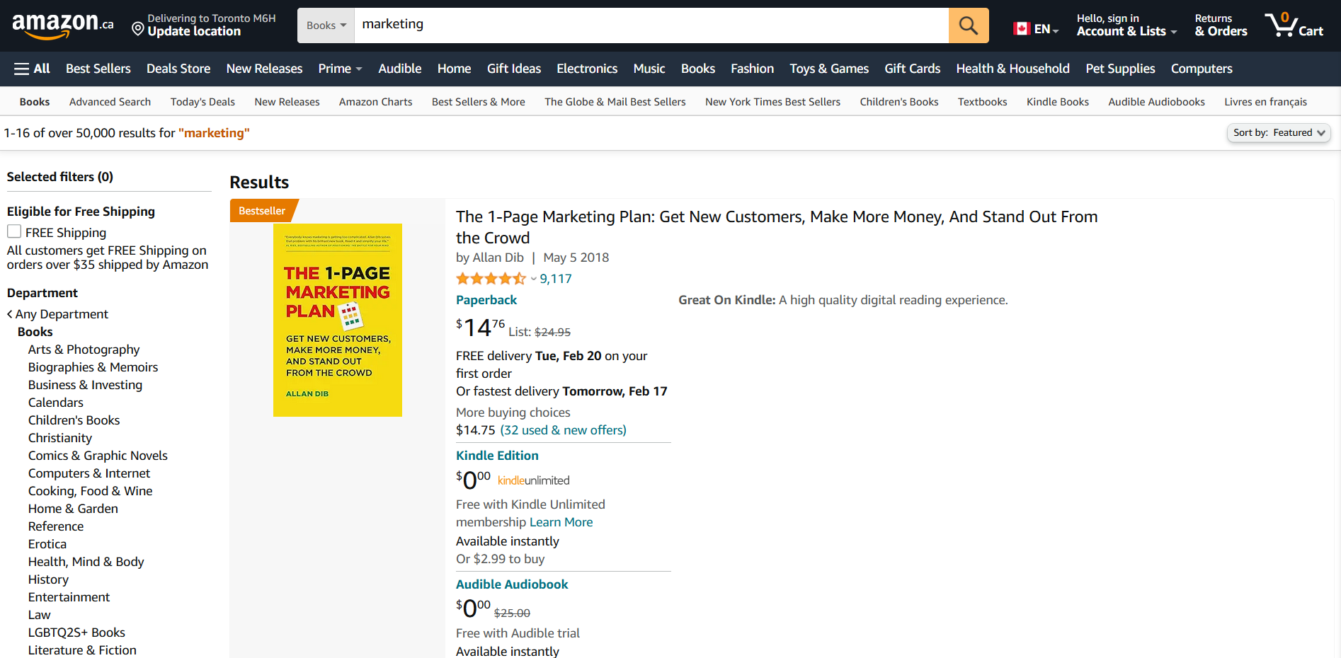Open the Sort by Featured dropdown
The width and height of the screenshot is (1341, 658).
click(x=1279, y=133)
